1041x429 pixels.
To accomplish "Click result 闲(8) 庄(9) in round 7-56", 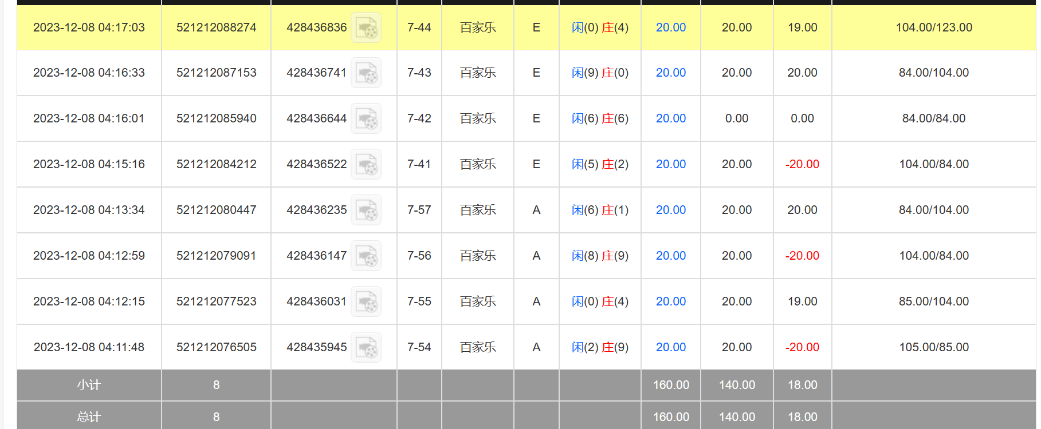I will [x=600, y=256].
